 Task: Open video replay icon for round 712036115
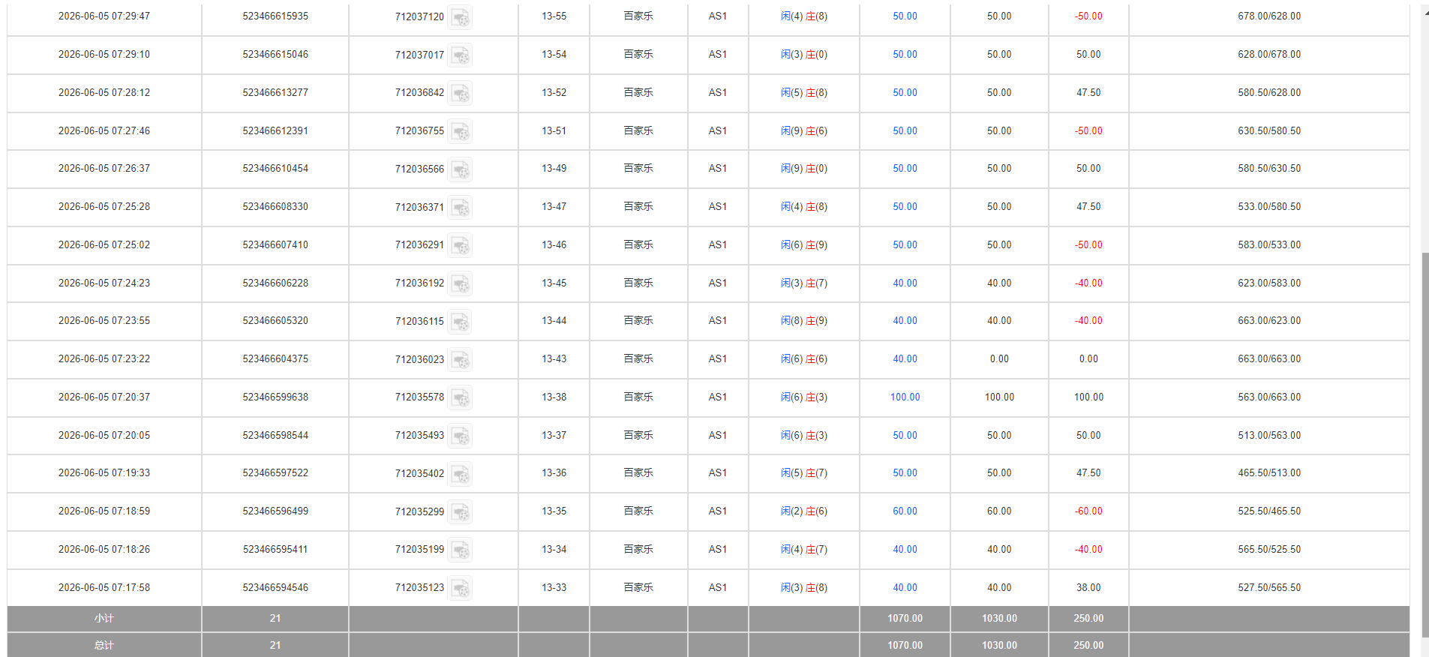click(x=460, y=322)
